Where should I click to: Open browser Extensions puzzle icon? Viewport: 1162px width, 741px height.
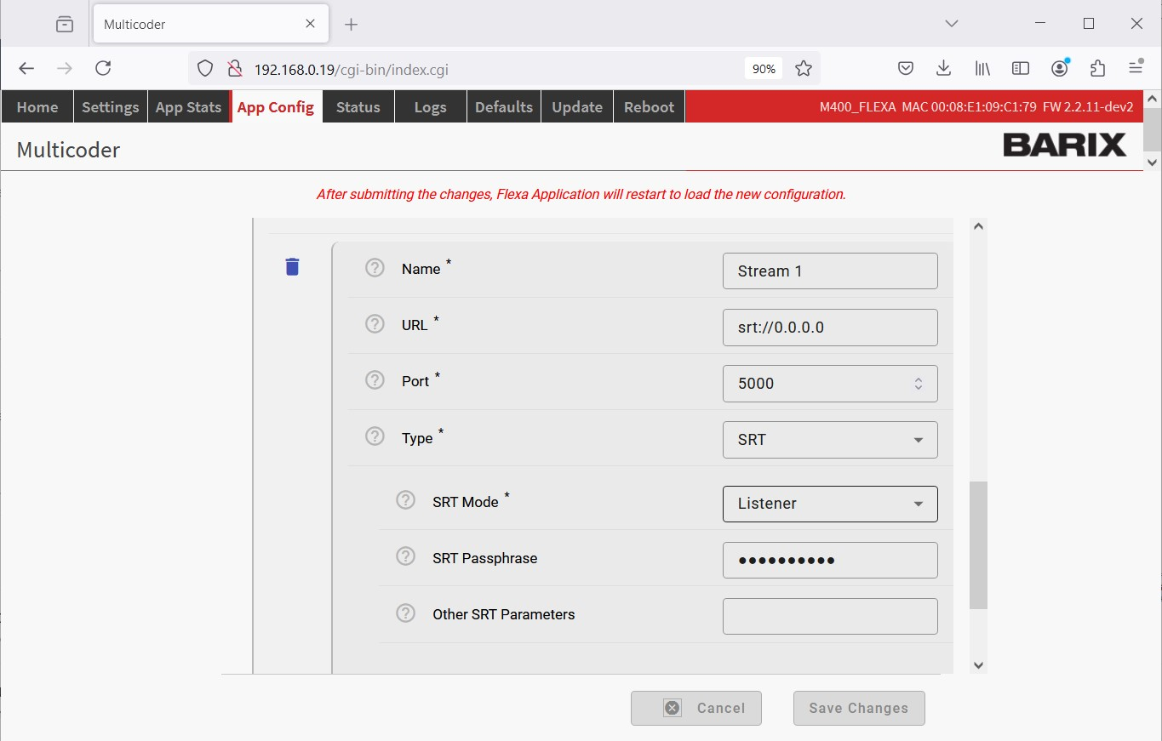pos(1097,69)
